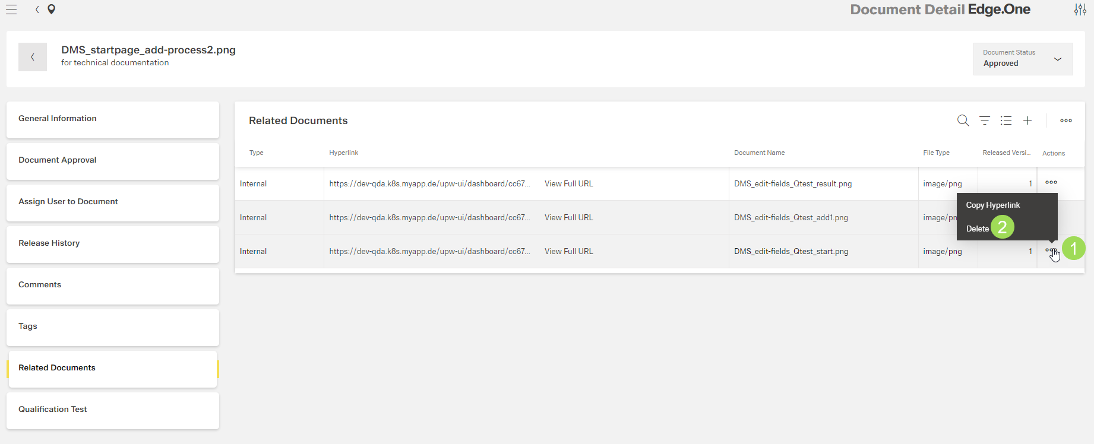Viewport: 1094px width, 444px height.
Task: Open the Release History section
Action: tap(113, 244)
